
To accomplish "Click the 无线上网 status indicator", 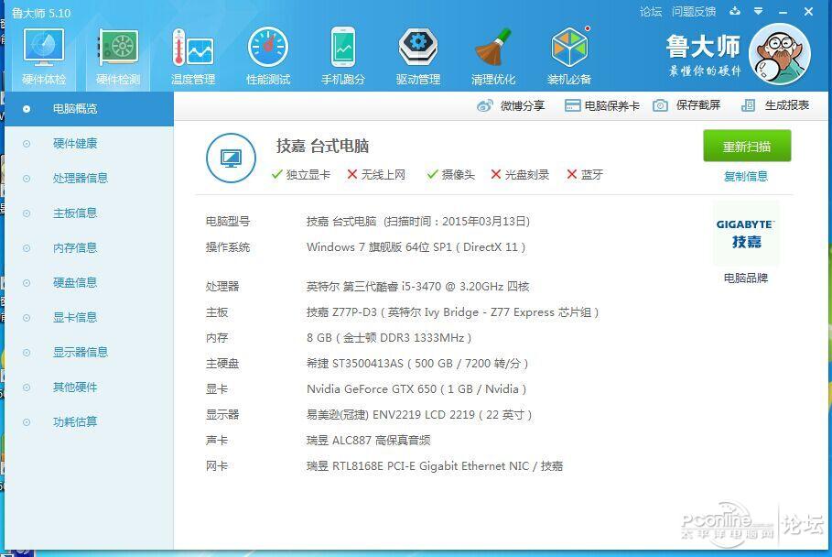I will (x=376, y=175).
